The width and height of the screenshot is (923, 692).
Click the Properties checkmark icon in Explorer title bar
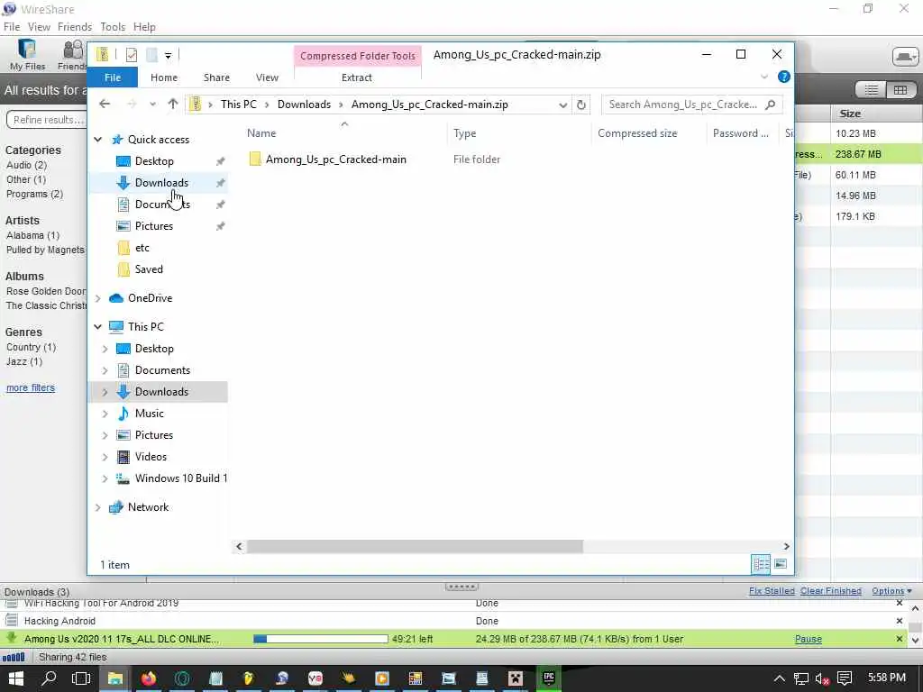pos(132,55)
